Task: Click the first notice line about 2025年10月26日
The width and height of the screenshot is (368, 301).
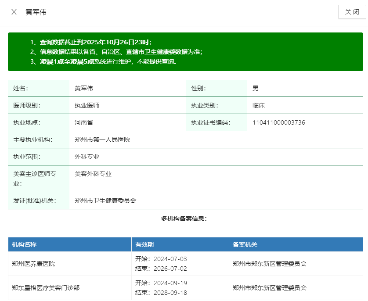Action: (x=91, y=42)
